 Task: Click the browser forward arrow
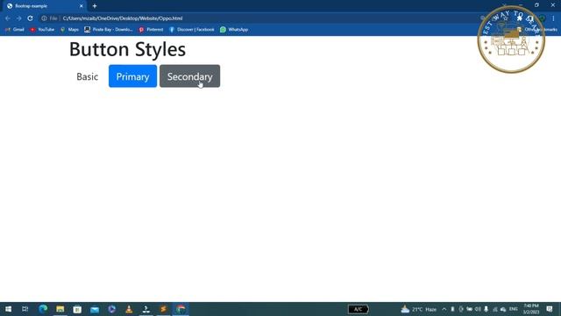coord(18,18)
